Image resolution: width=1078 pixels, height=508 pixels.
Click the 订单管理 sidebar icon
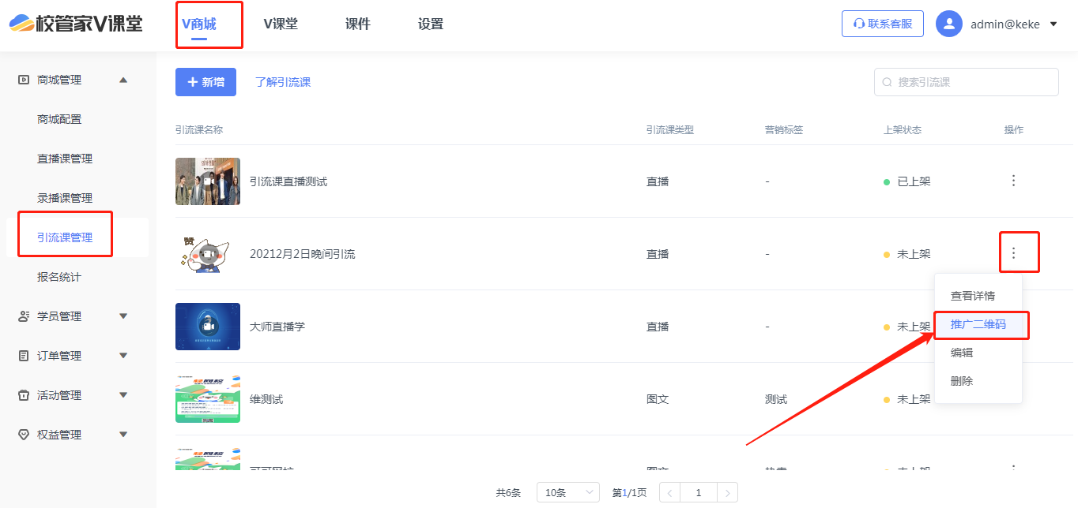(24, 356)
